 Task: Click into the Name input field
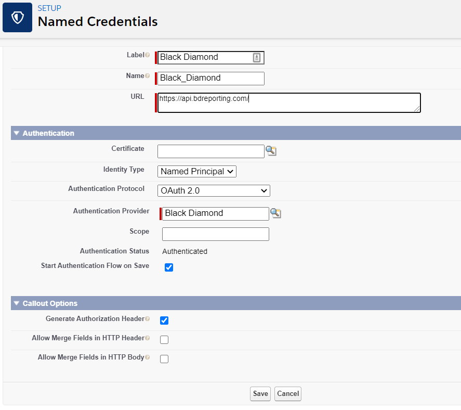coord(211,78)
